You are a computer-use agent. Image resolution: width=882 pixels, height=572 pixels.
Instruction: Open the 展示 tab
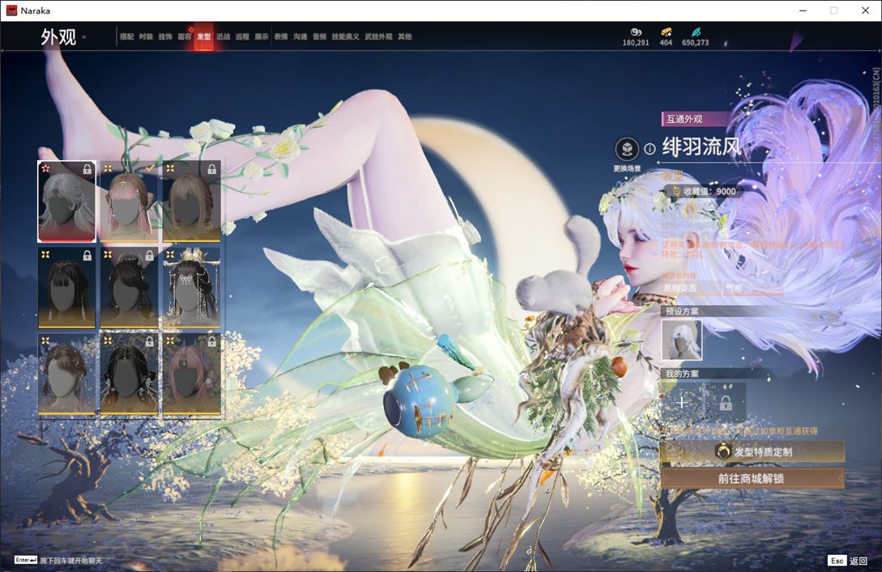(262, 36)
